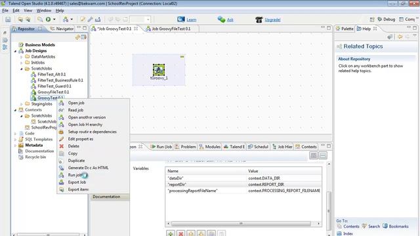Switch to the Run (Job) tab
This screenshot has height=236, width=420.
click(161, 147)
